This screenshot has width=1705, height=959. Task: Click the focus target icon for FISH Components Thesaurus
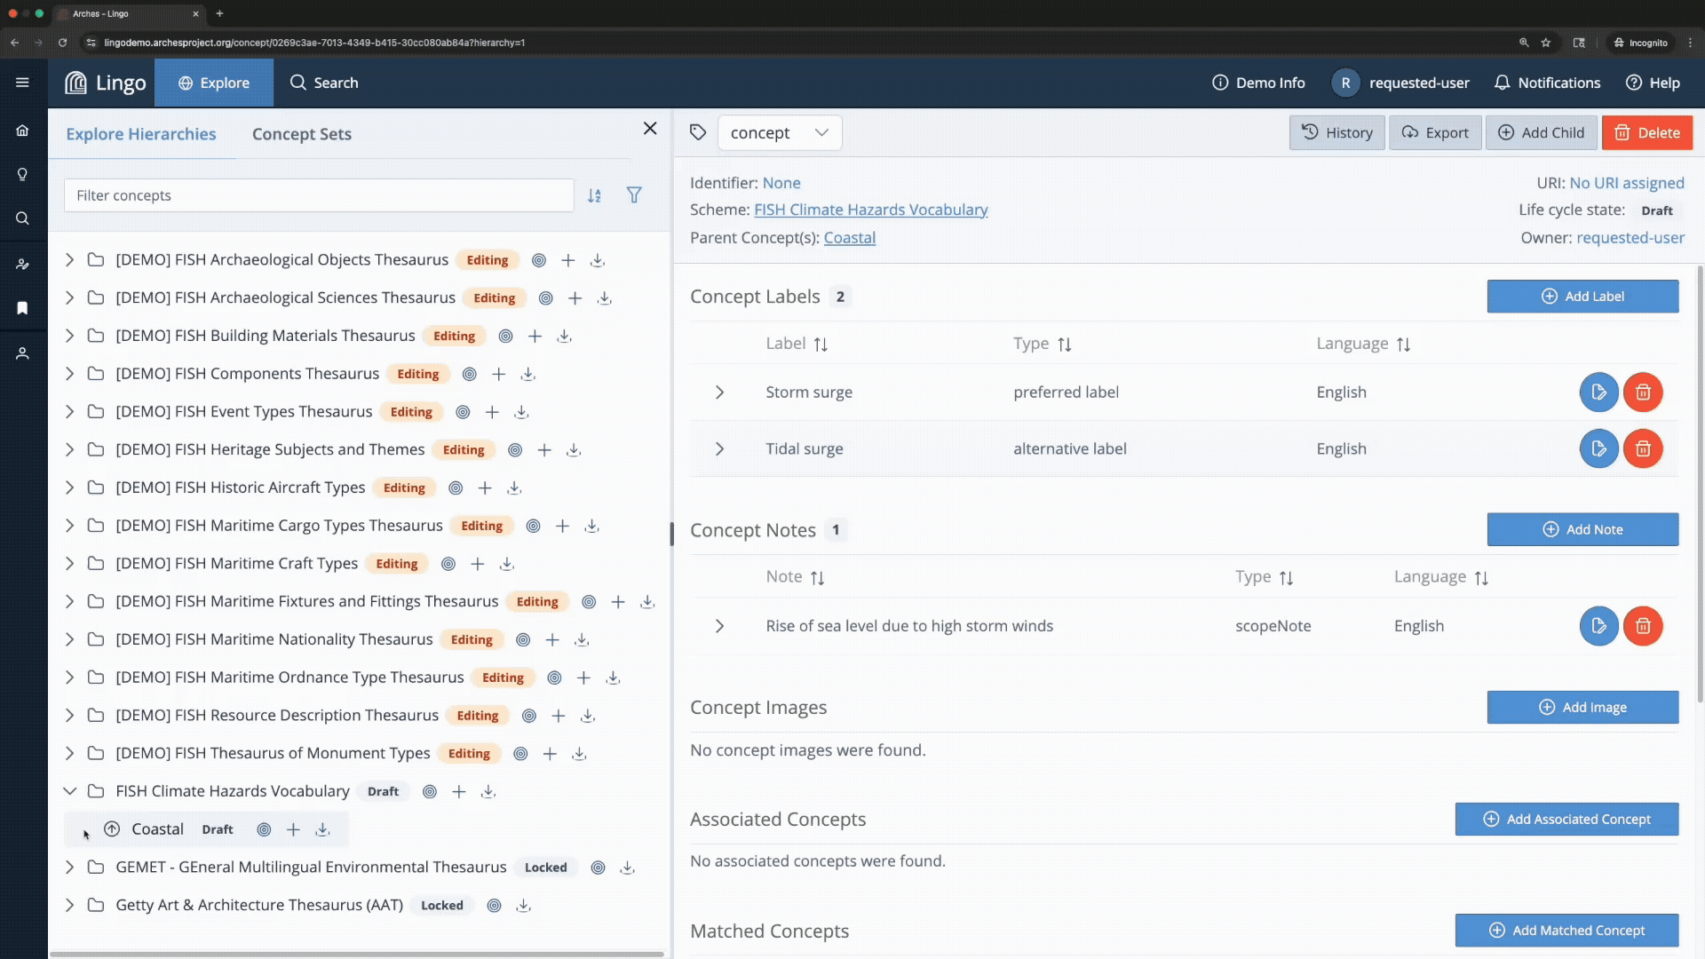pos(470,374)
